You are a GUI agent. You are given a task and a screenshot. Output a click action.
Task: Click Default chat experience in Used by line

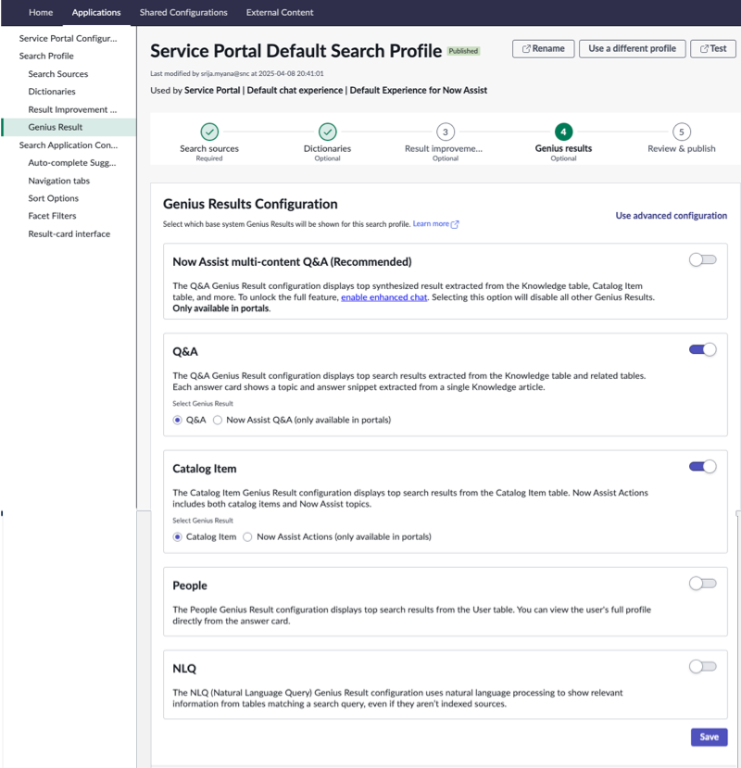[295, 91]
